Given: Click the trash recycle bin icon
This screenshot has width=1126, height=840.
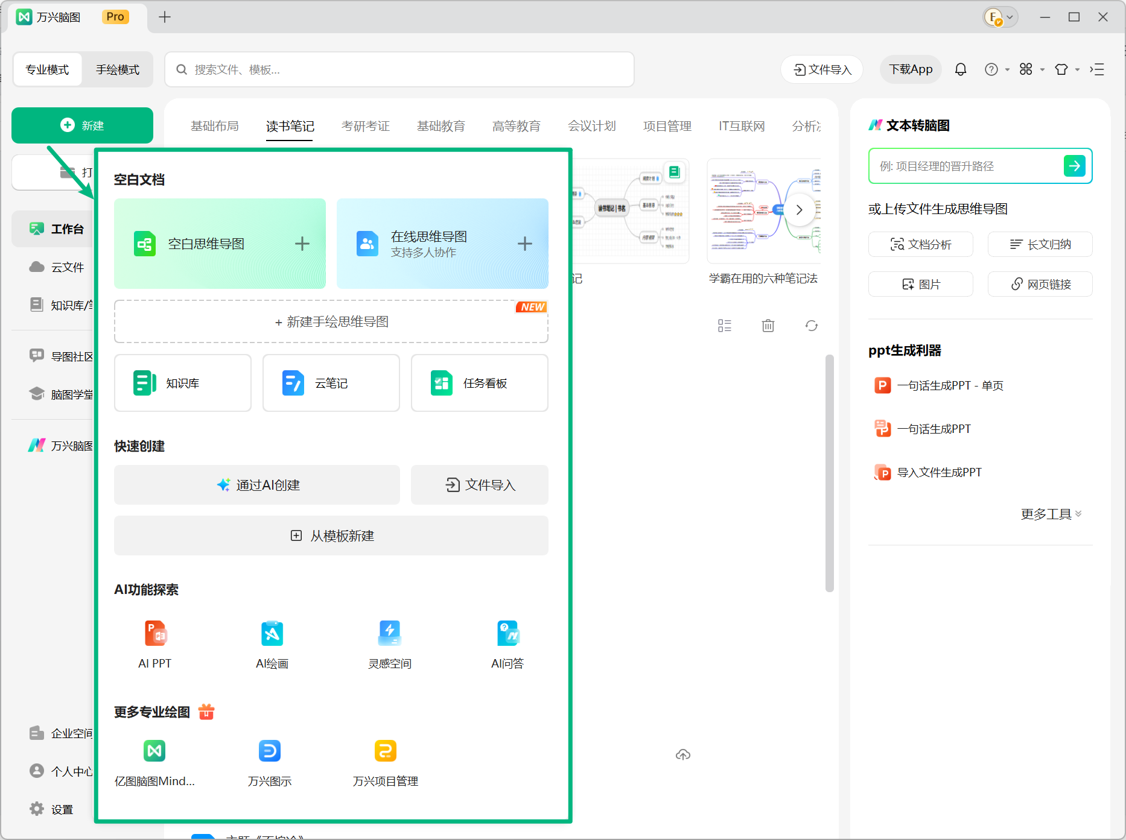Looking at the screenshot, I should pos(768,326).
